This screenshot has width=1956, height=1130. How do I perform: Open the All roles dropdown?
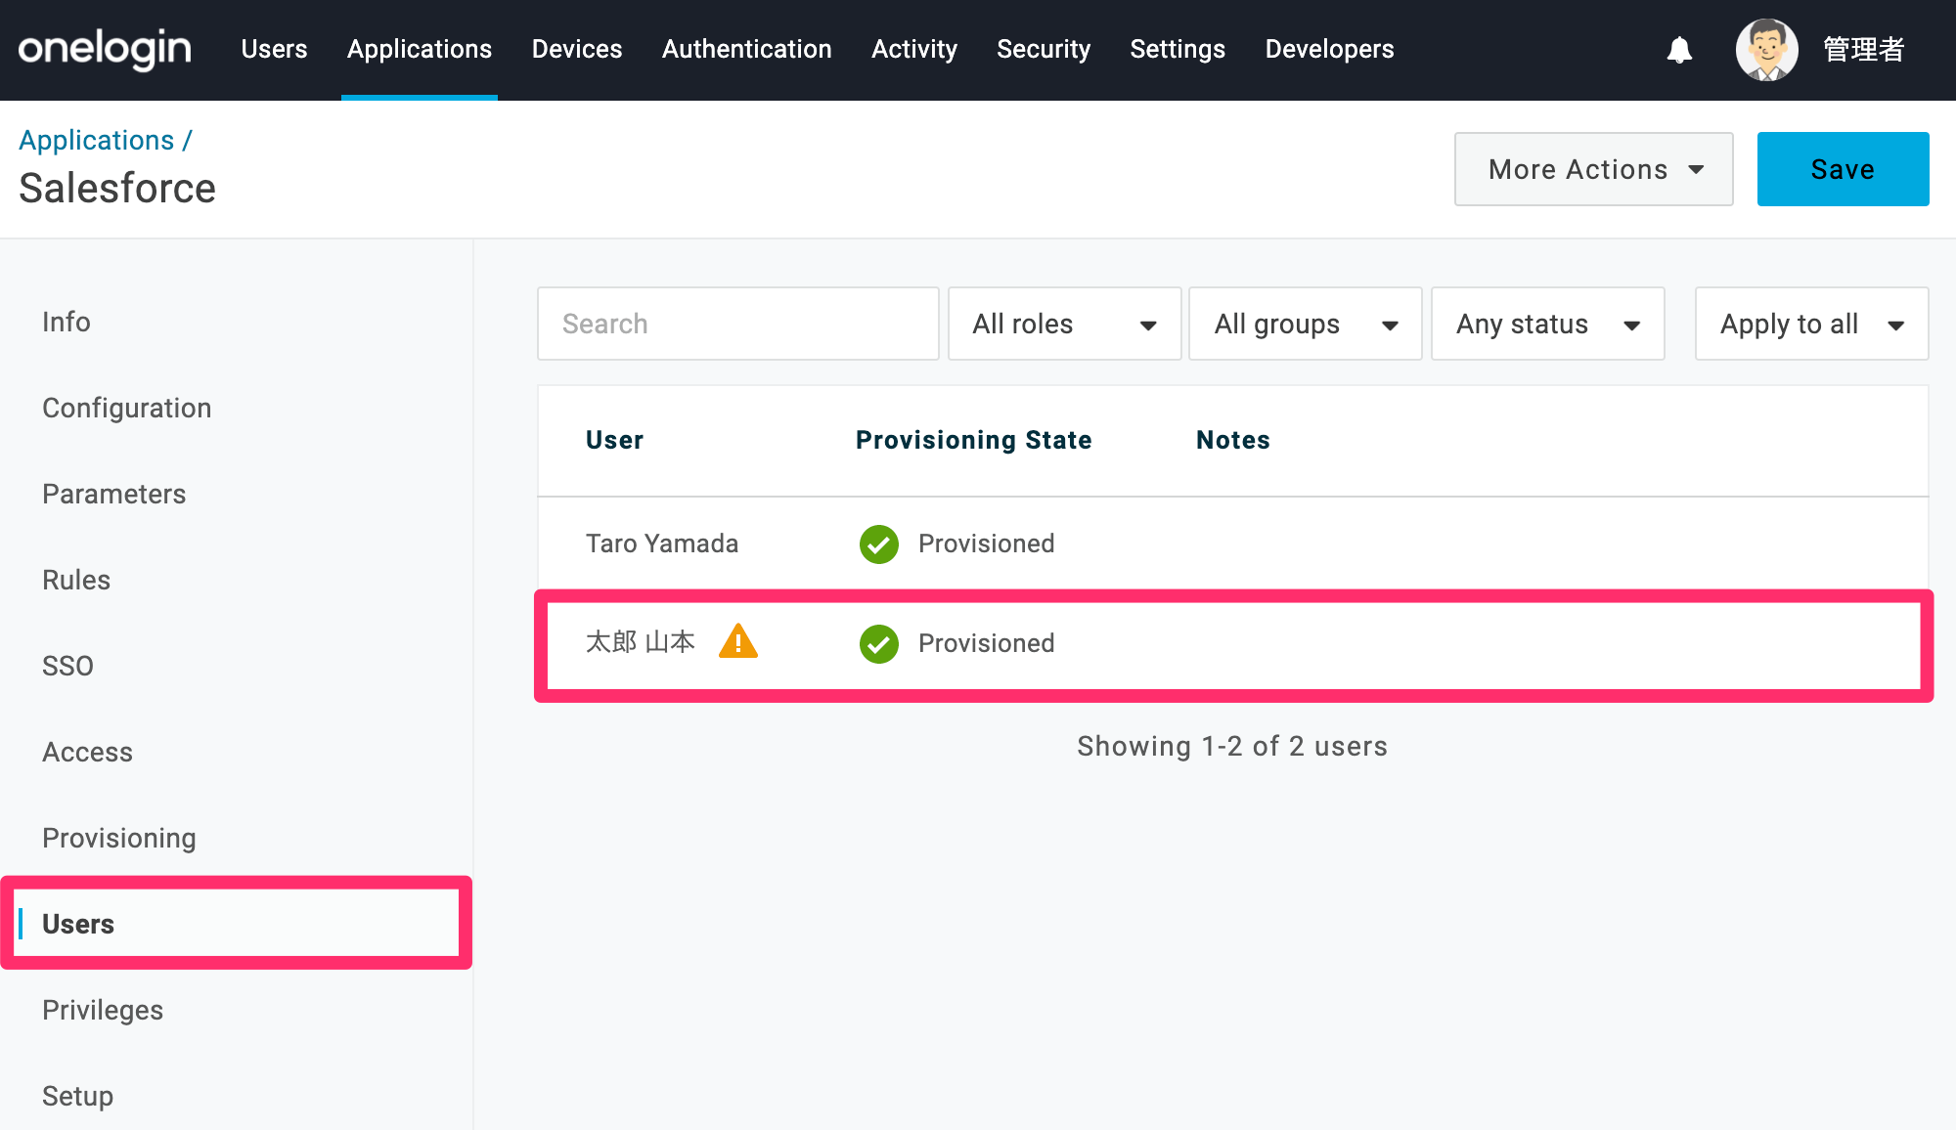pyautogui.click(x=1064, y=324)
